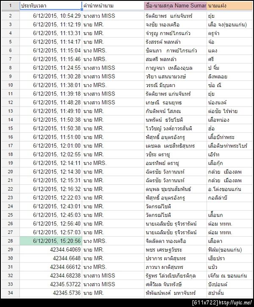Screen dimensions: 254x307
Task: Select the orange นามแฝง header cell
Action: point(229,5)
